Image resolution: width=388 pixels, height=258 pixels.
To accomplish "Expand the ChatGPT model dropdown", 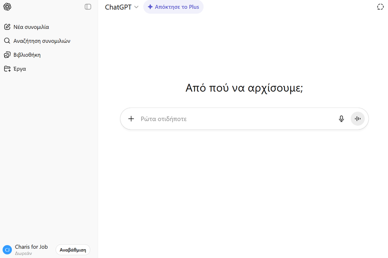I will point(122,7).
